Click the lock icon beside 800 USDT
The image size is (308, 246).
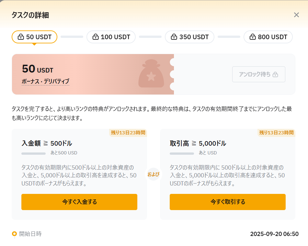(x=253, y=37)
